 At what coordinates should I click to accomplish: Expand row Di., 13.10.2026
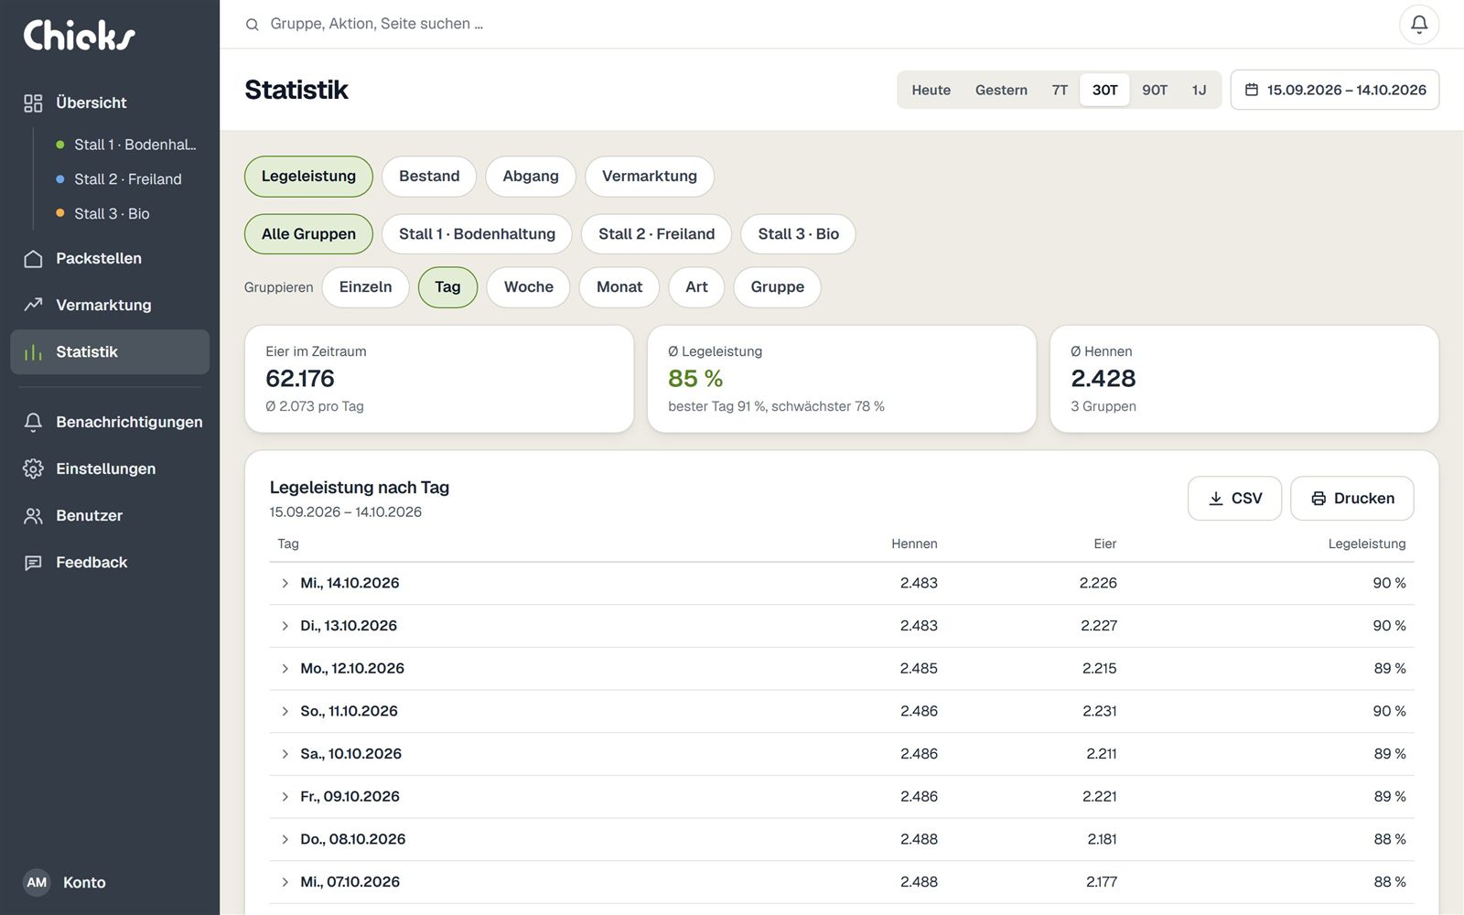click(285, 626)
